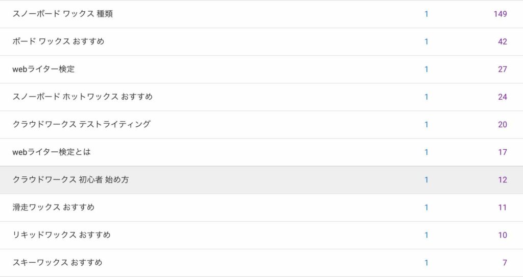Select クラウドワークス テストライティング row

261,125
